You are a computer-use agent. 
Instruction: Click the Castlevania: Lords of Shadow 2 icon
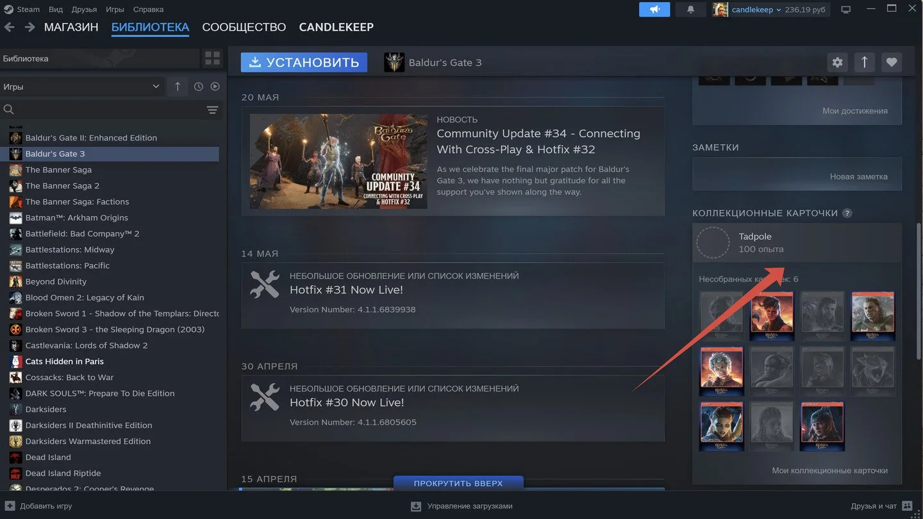(x=15, y=345)
